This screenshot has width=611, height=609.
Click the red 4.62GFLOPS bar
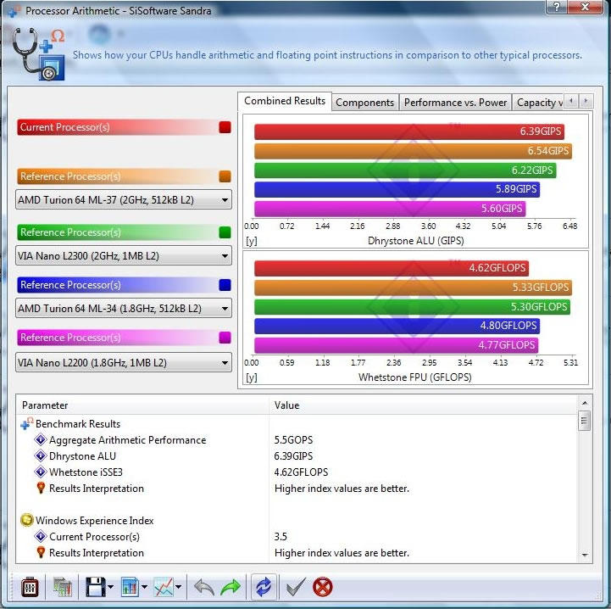pyautogui.click(x=392, y=268)
